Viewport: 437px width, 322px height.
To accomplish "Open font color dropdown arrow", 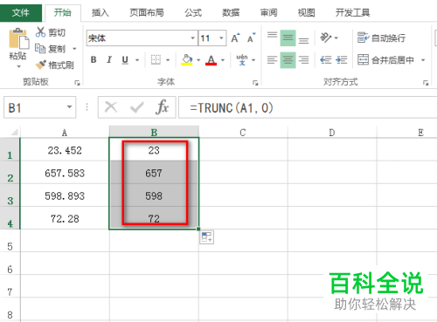I will 223,60.
